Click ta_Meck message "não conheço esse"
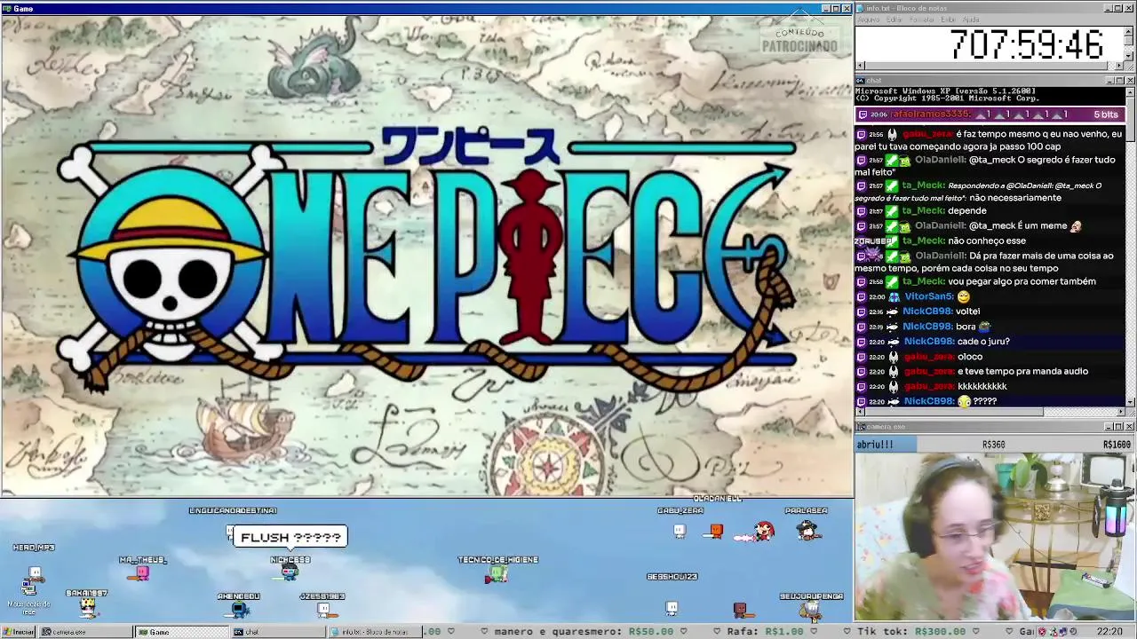Viewport: 1137px width, 639px height. pos(987,241)
